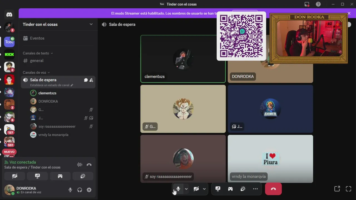Screen dimensions: 356x200
Task: Select the Sala de espera voice channel
Action: 58,82
